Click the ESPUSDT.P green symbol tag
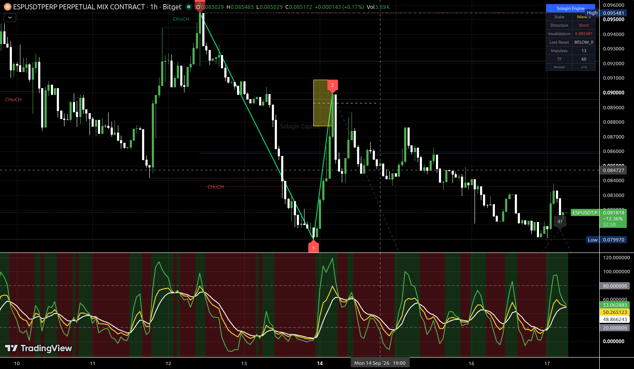The height and width of the screenshot is (369, 634). coord(585,213)
